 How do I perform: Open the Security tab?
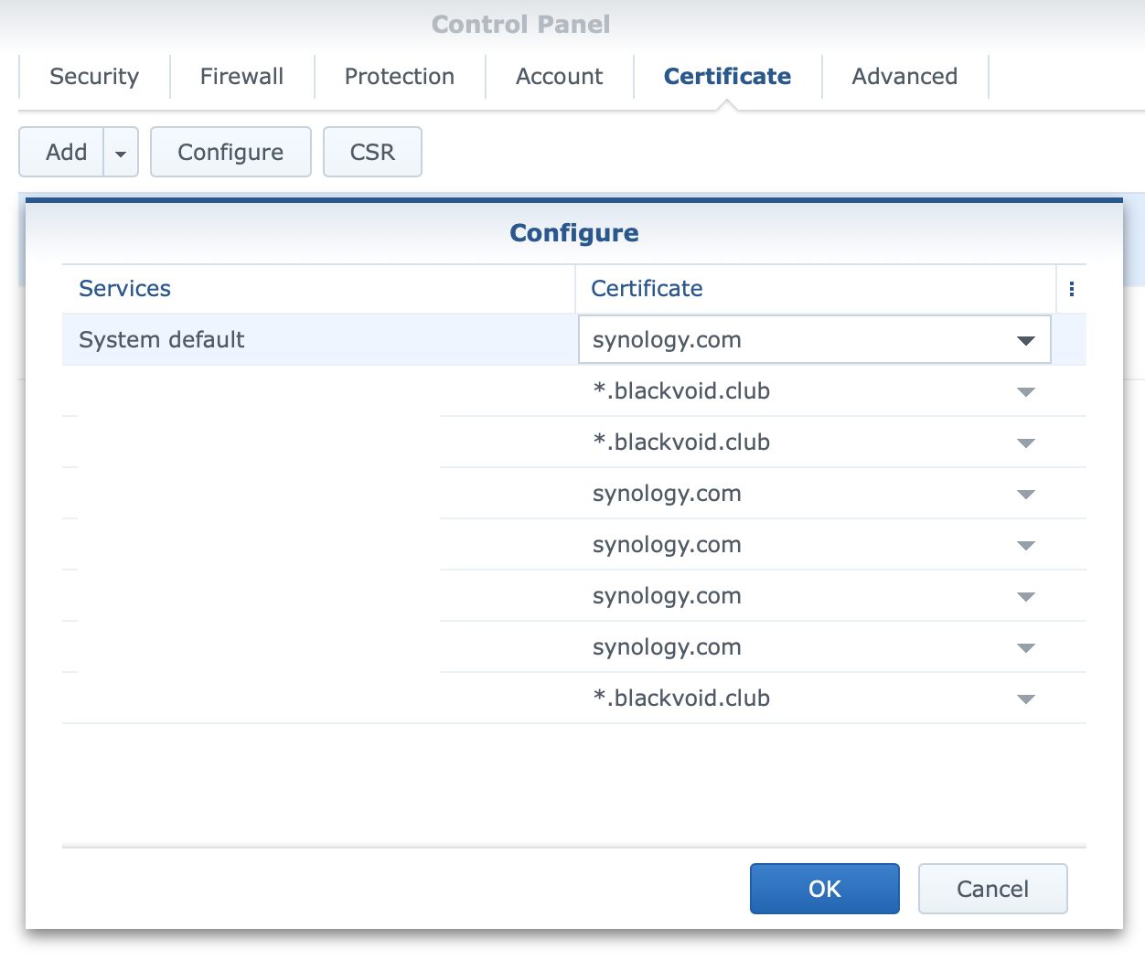(94, 77)
